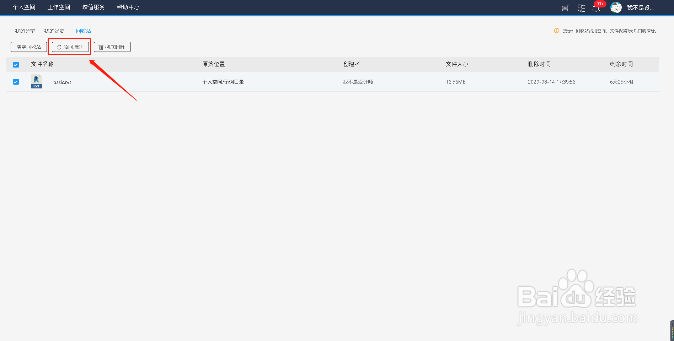Click the file name basic.rvt
The image size is (674, 341).
[62, 82]
